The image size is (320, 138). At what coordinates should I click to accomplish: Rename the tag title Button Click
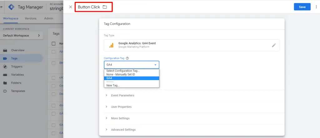pos(89,7)
